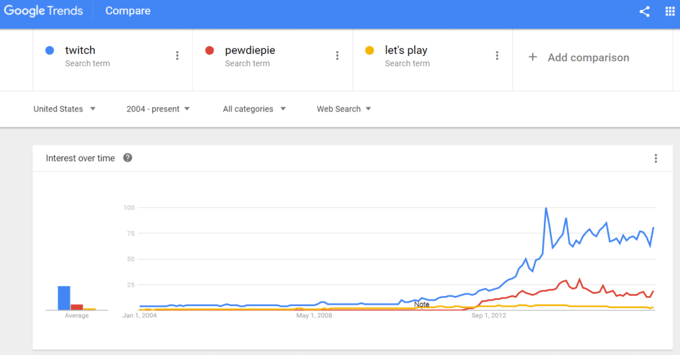Viewport: 680px width, 355px height.
Task: Select the pewdiepie search term
Action: coord(249,50)
